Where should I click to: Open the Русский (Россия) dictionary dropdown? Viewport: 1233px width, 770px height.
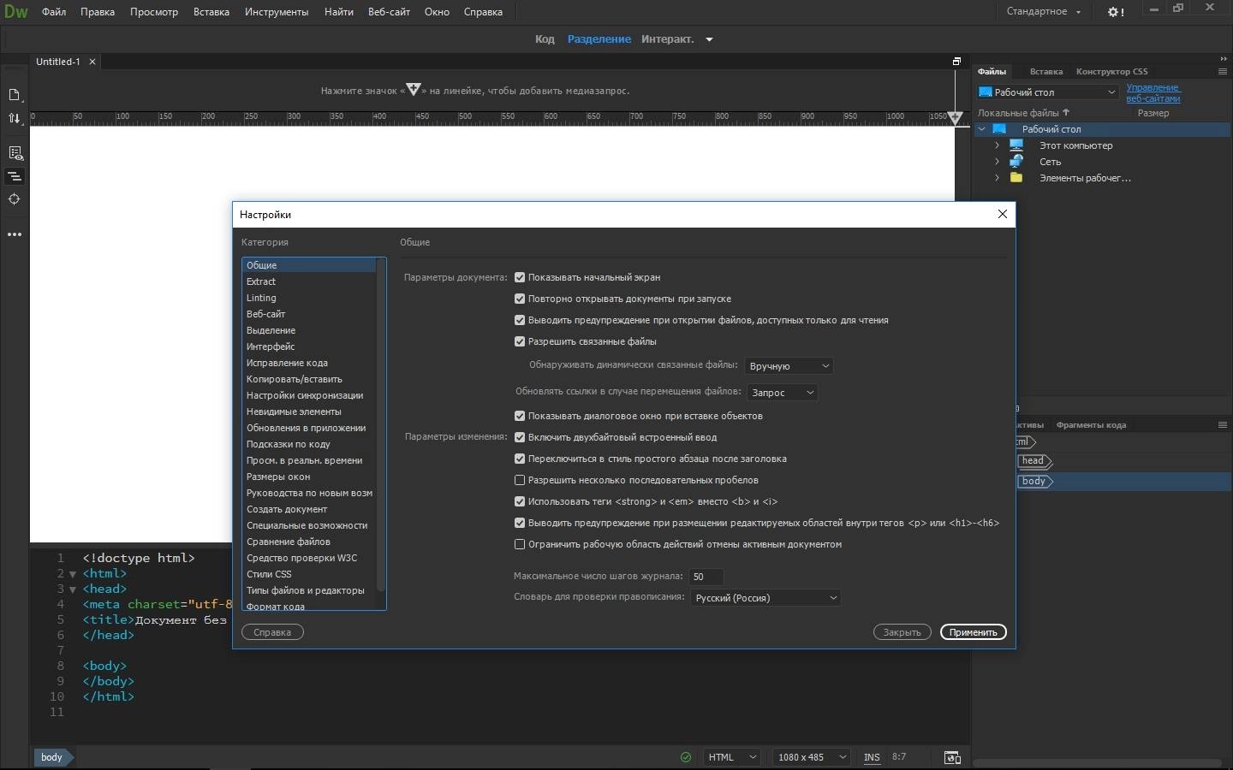click(765, 598)
